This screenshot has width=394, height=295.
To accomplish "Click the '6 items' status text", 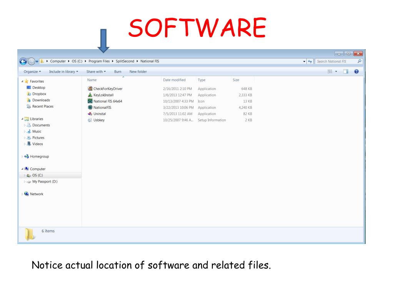I will click(48, 231).
